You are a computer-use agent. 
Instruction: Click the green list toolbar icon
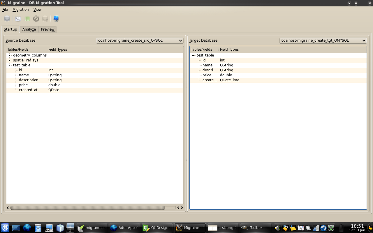tap(27, 19)
